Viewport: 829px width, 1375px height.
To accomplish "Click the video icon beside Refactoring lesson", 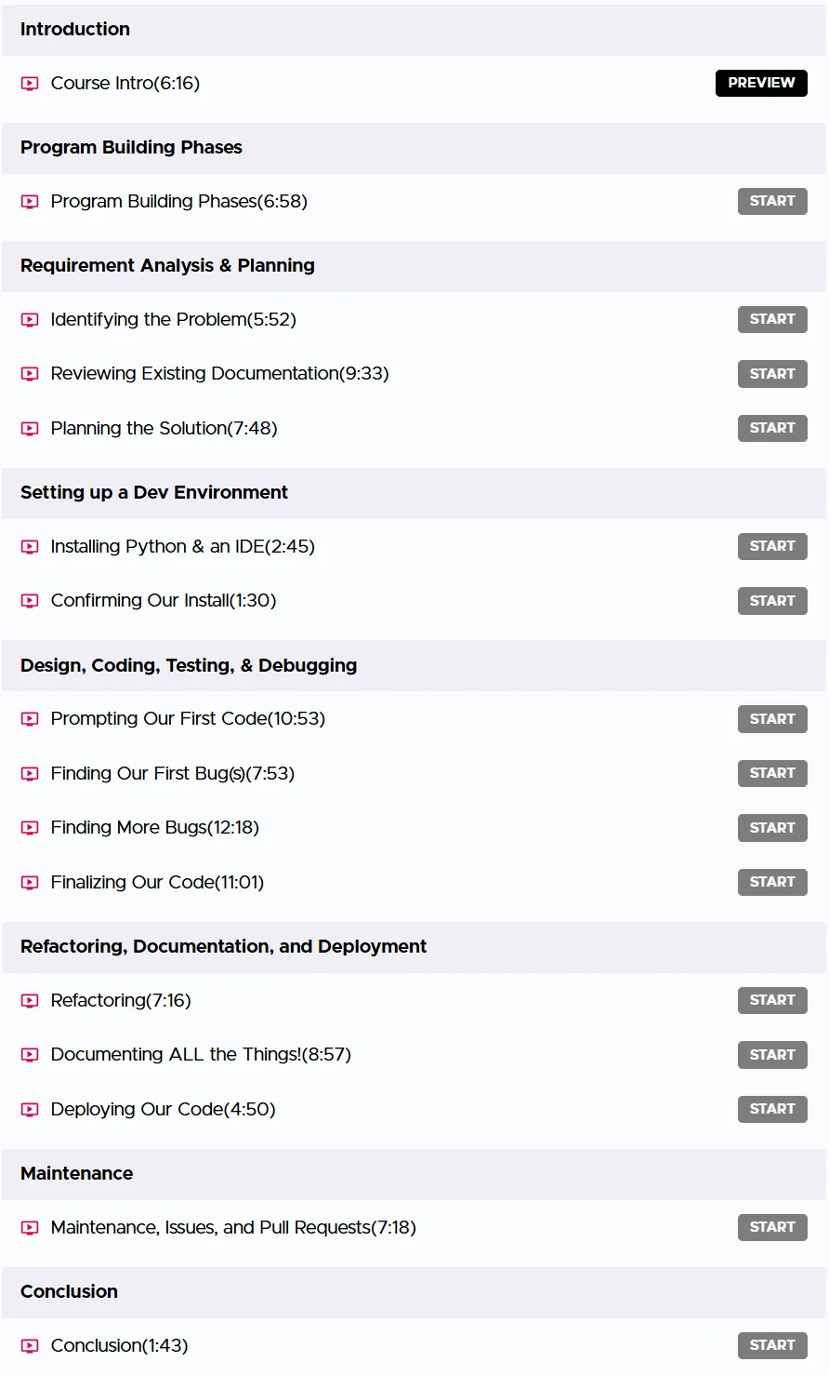I will click(x=30, y=1001).
